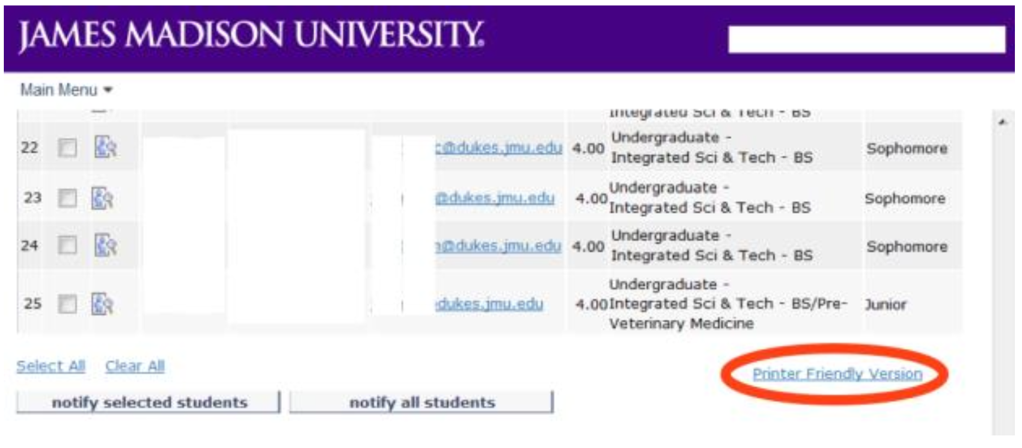The height and width of the screenshot is (448, 1022).
Task: Select Sophomore level text in row 23
Action: click(x=905, y=198)
